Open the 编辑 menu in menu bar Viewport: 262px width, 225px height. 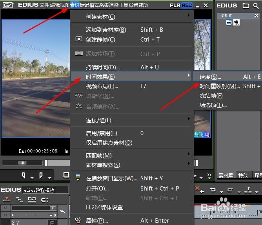tap(55, 5)
